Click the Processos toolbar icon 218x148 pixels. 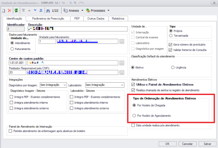click(x=88, y=10)
